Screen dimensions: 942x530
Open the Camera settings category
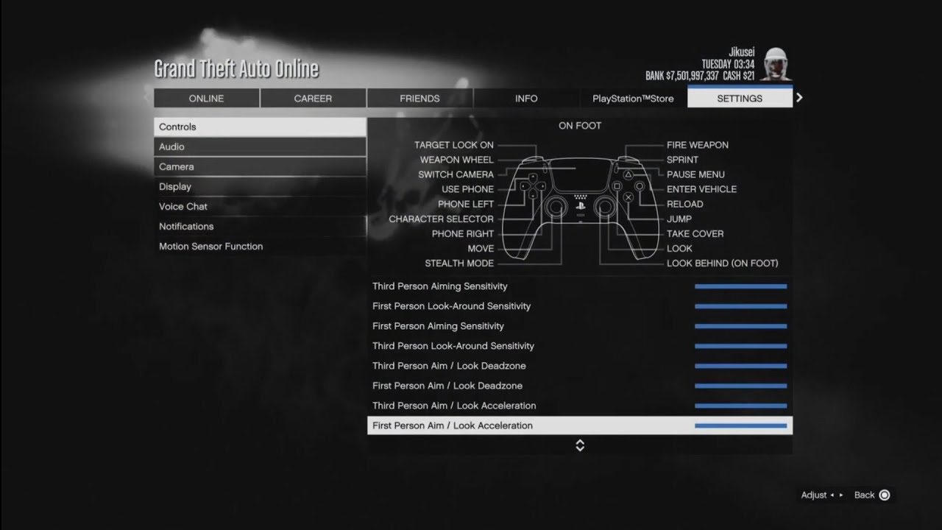[x=260, y=166]
